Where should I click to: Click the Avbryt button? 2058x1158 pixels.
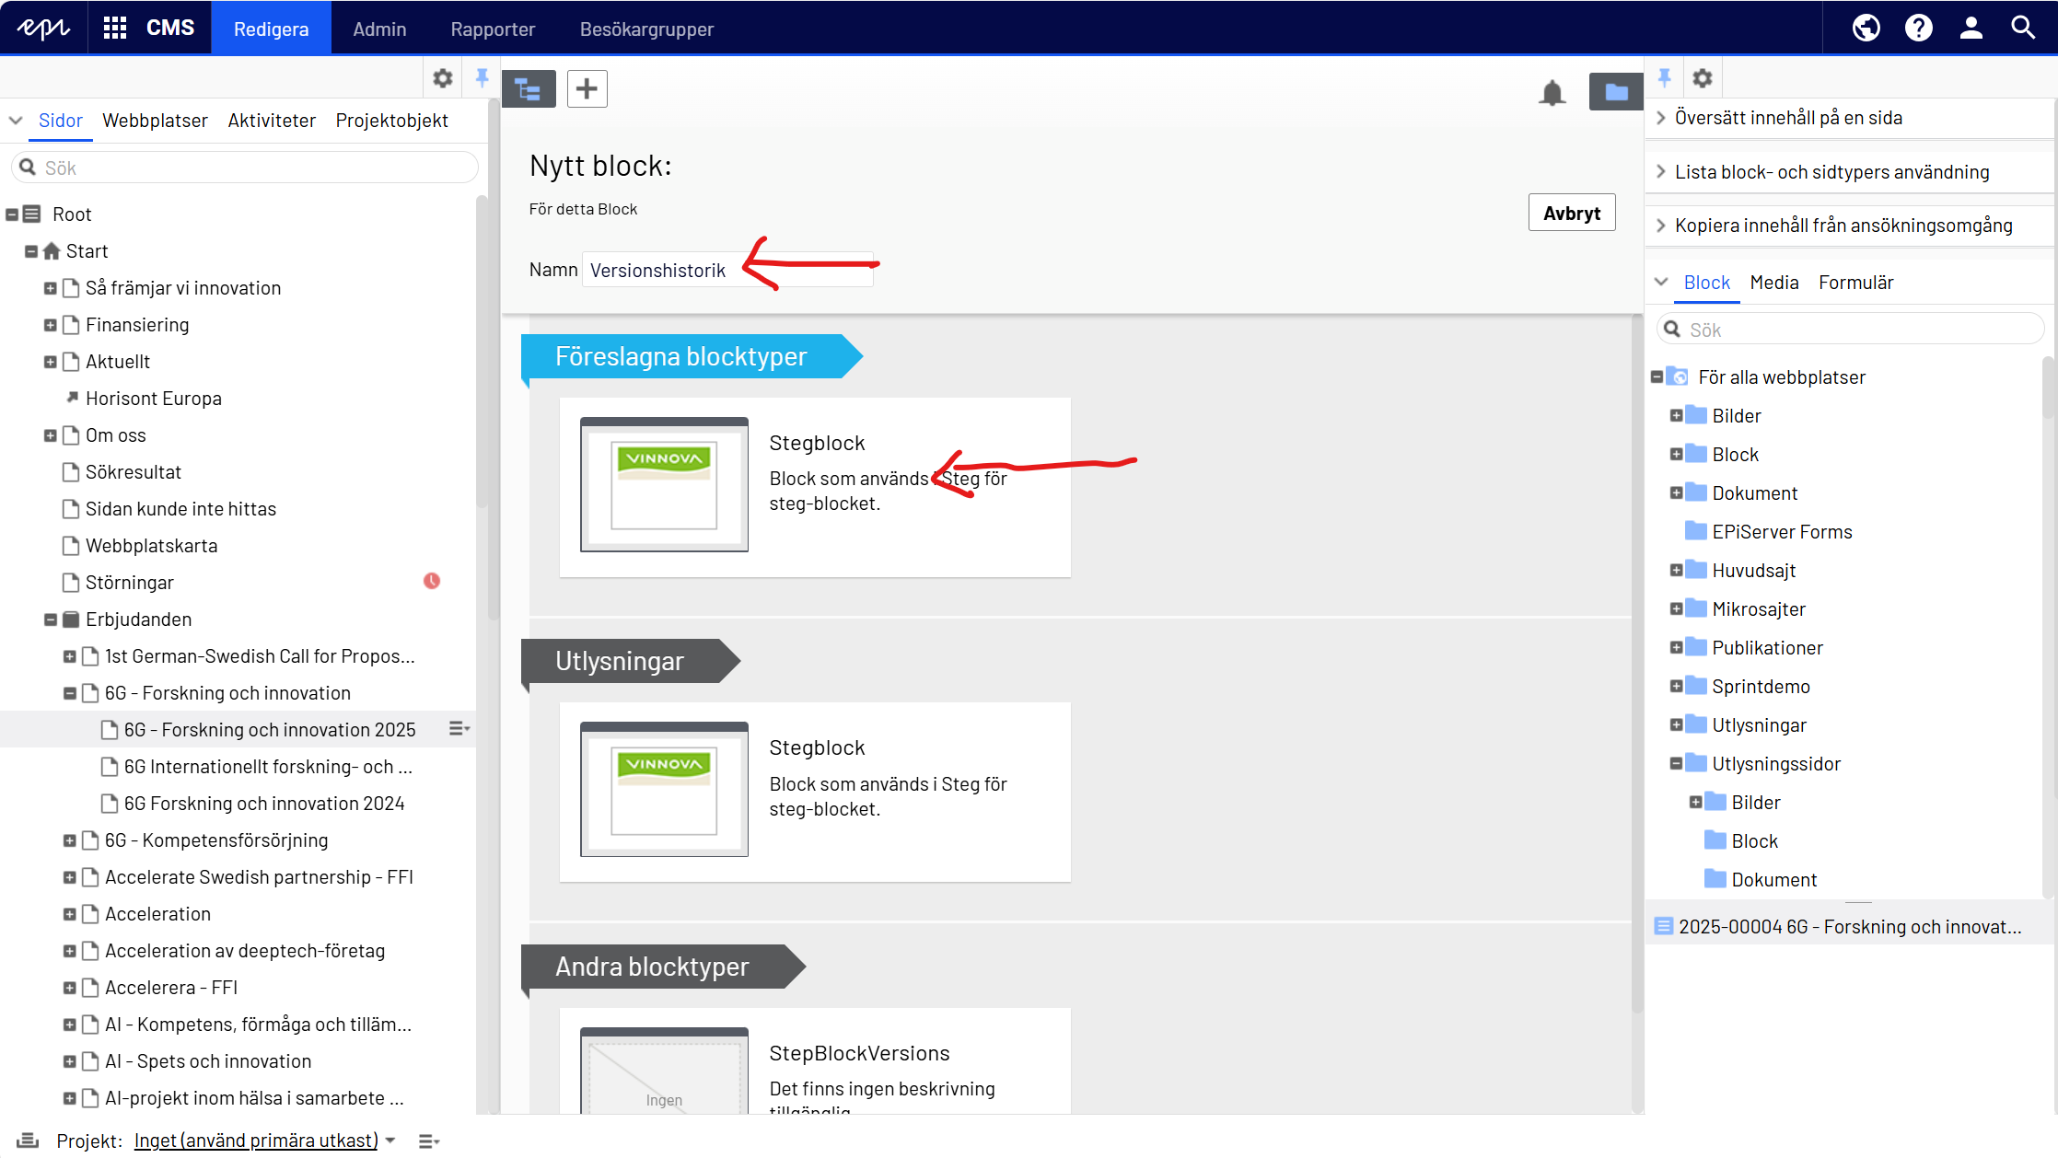[x=1571, y=213]
